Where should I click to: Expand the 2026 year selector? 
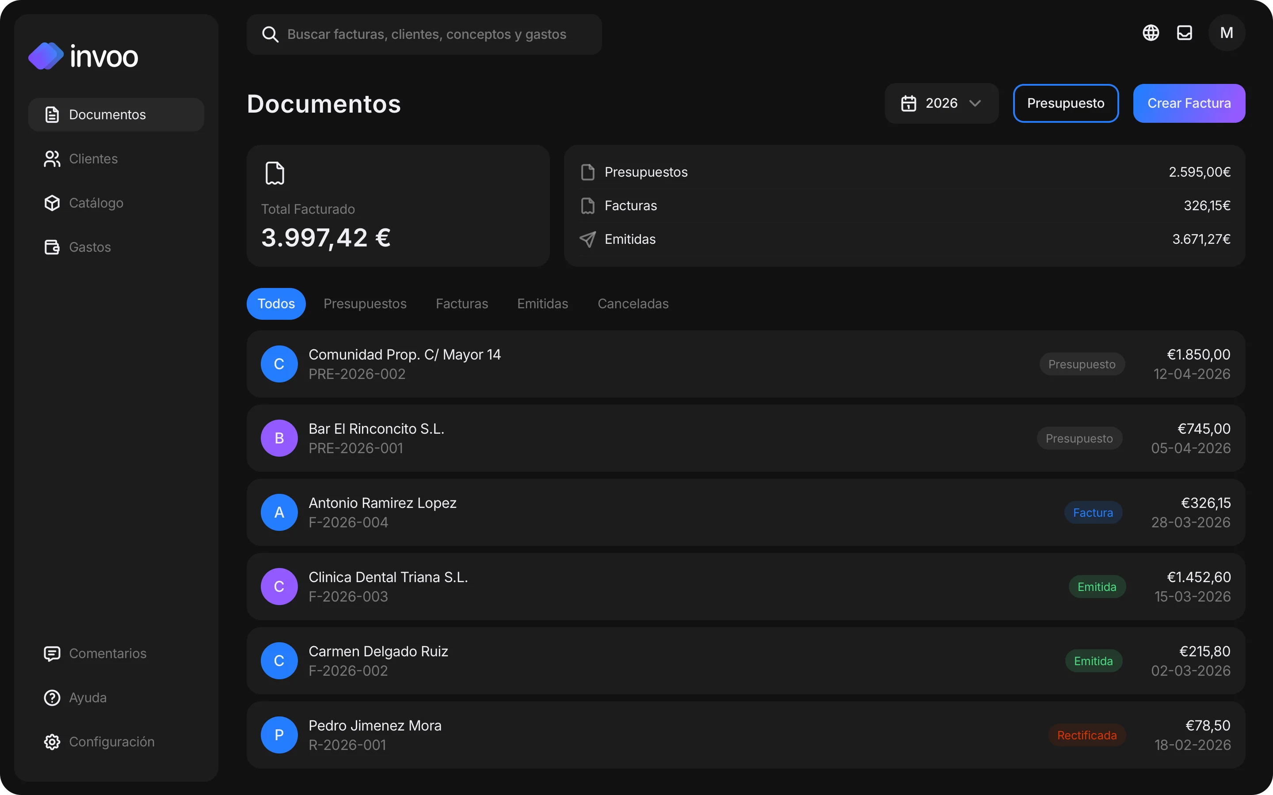941,103
